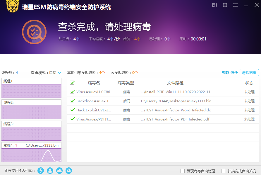Select the Backdoor.Asruex!1... virus name
Viewport: 261px width, 175px height.
pos(94,101)
